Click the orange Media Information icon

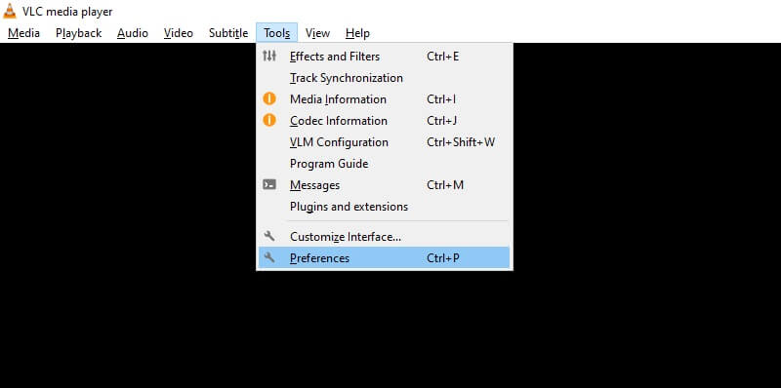tap(269, 99)
